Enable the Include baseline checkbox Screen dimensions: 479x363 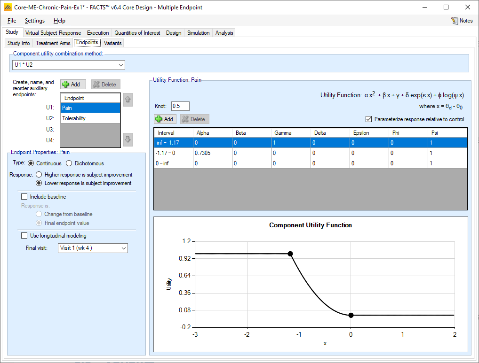click(24, 197)
